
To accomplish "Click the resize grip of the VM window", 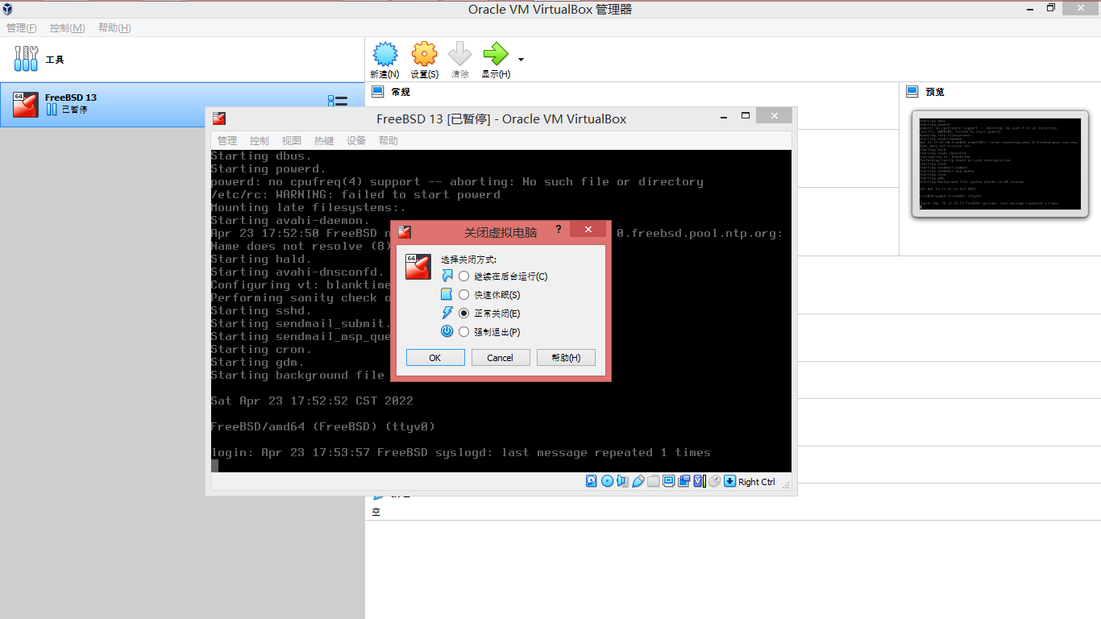I will coord(785,484).
